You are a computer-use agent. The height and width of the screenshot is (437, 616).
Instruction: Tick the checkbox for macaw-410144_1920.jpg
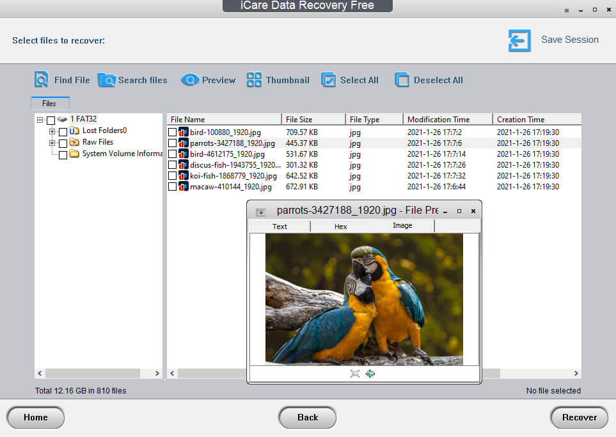(x=172, y=187)
